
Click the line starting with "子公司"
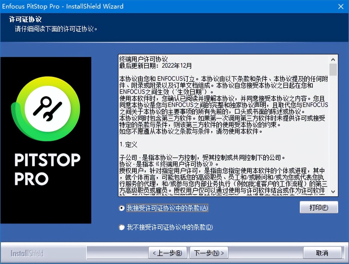click(x=202, y=157)
